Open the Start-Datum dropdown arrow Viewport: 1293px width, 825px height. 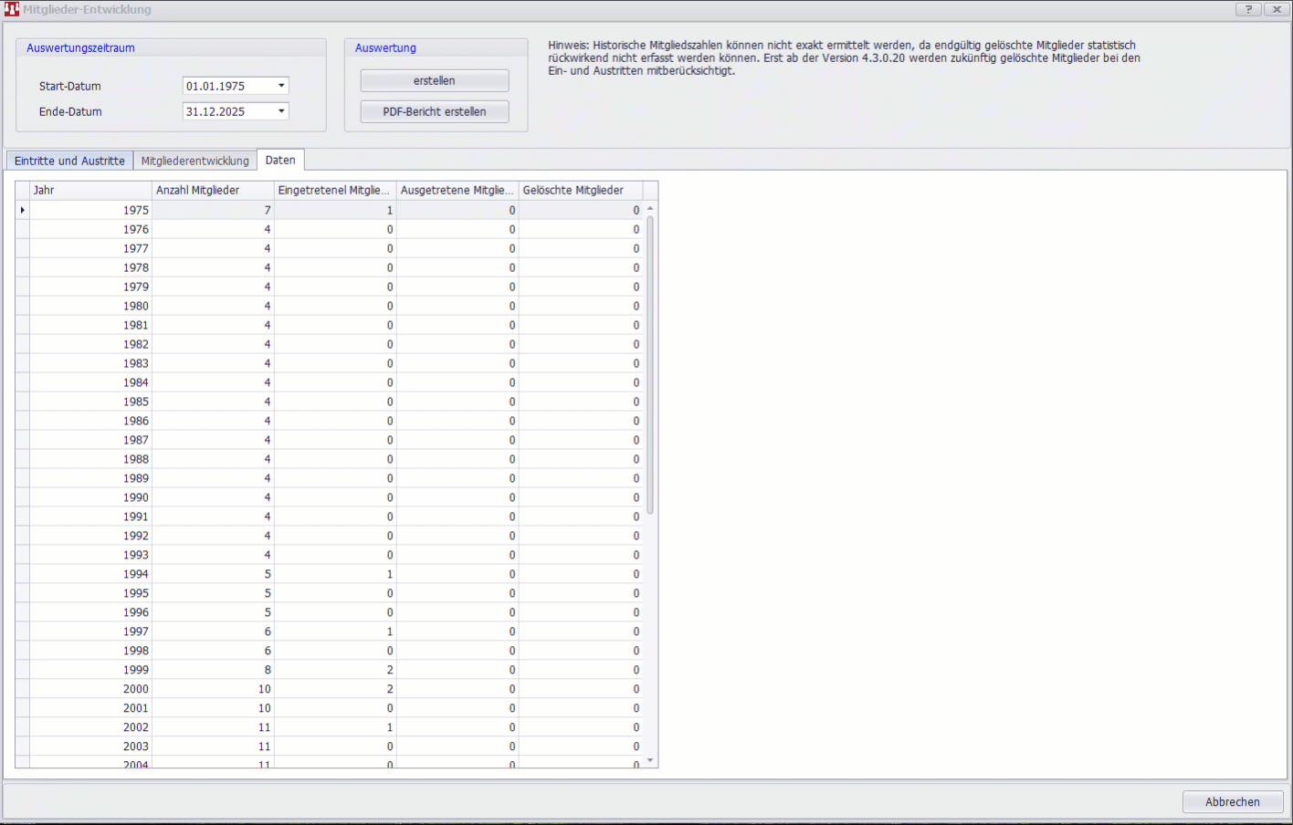pyautogui.click(x=281, y=86)
